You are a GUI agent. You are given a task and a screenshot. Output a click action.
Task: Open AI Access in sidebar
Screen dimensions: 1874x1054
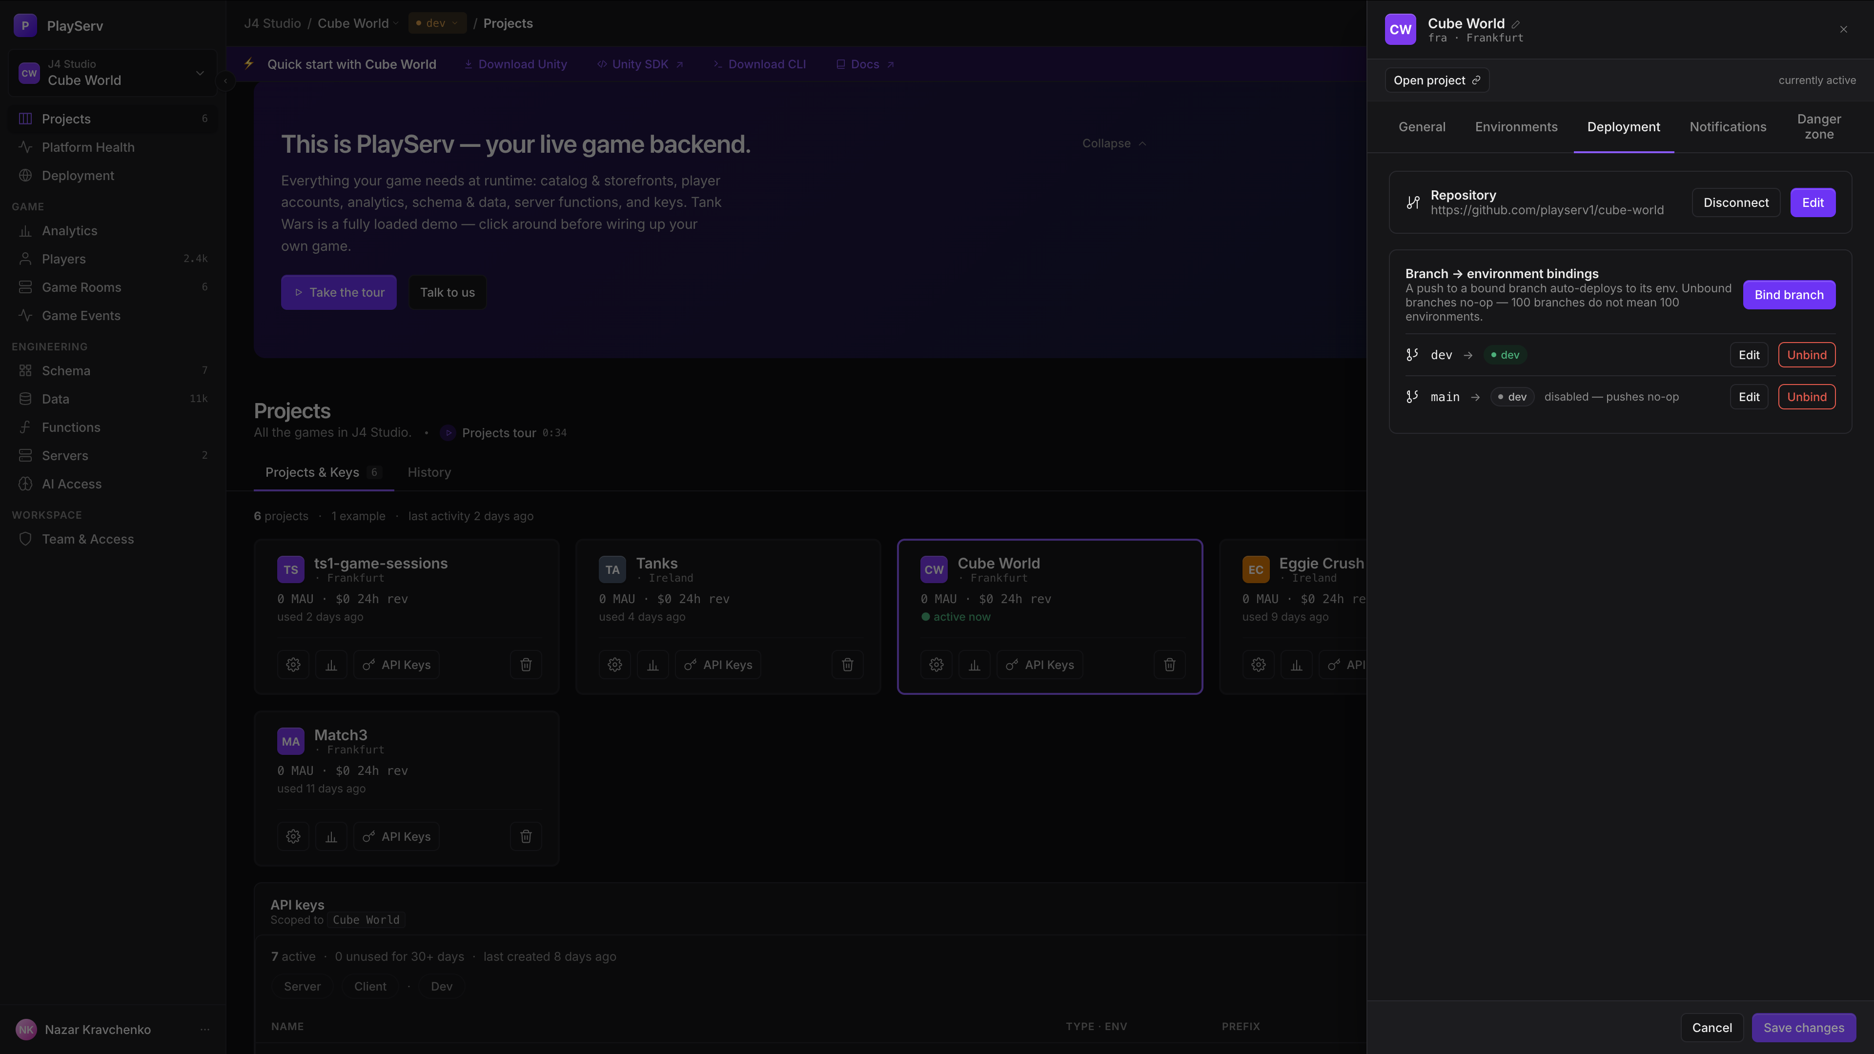coord(112,484)
